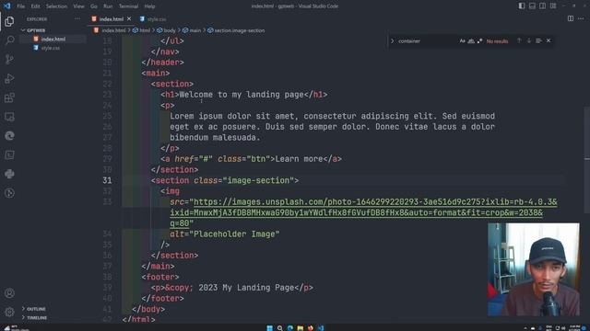Toggle primary side bar visibility
This screenshot has height=331, width=590.
[x=522, y=6]
